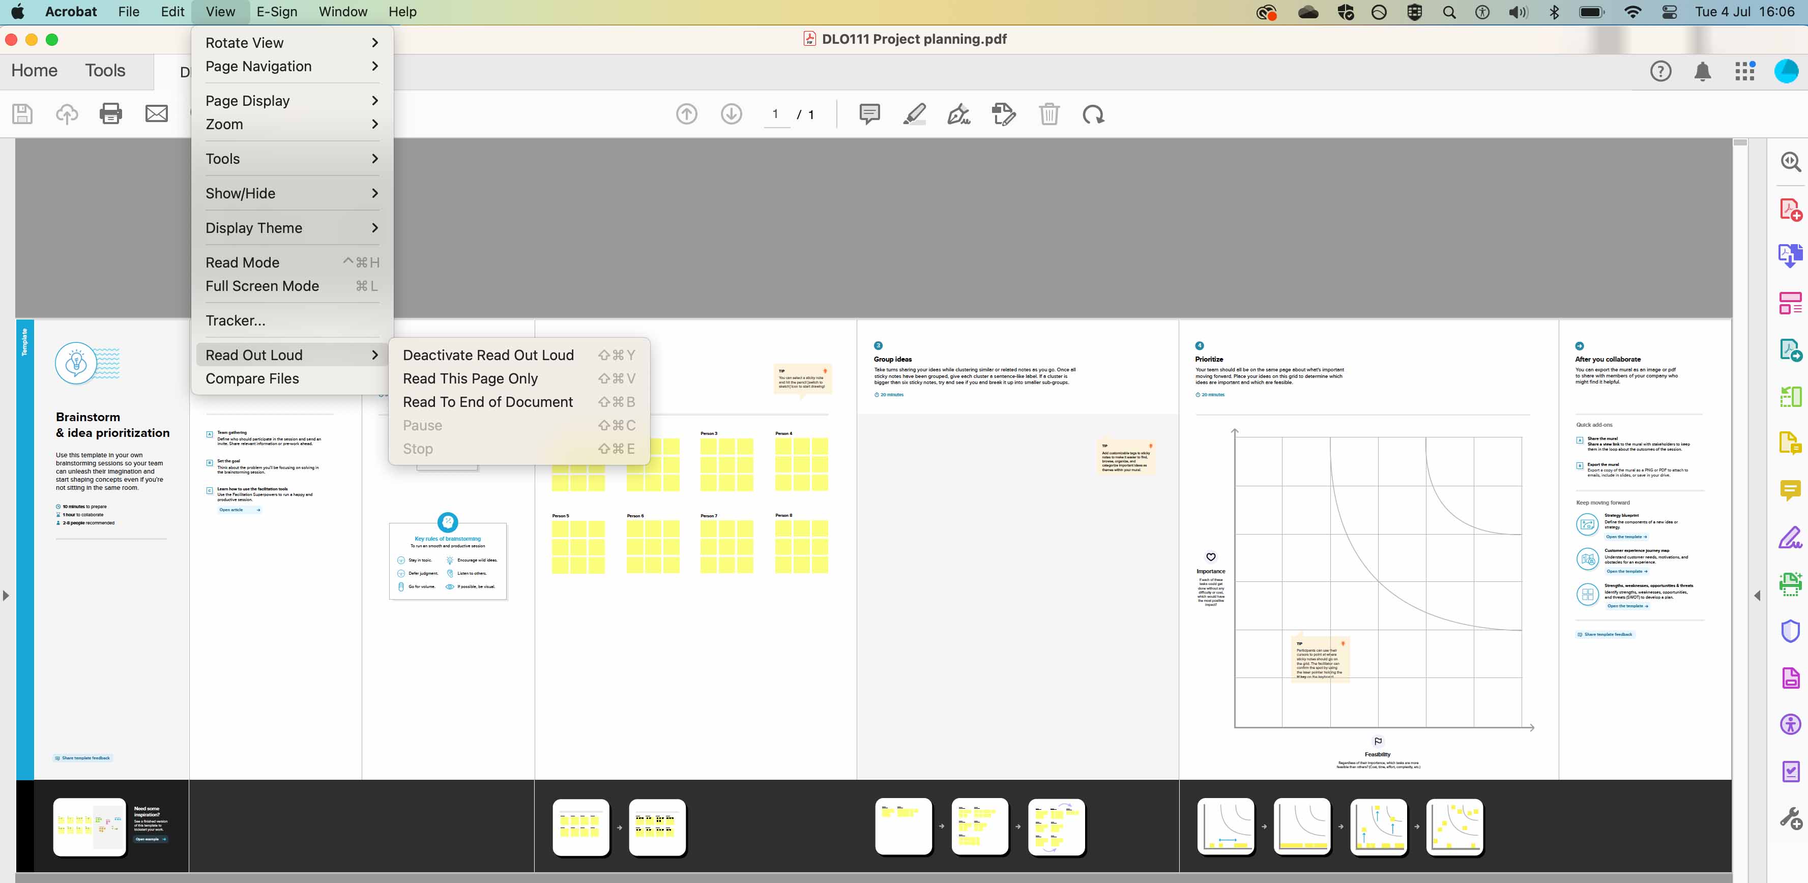This screenshot has height=883, width=1808.
Task: Add a sticky note comment
Action: [869, 114]
